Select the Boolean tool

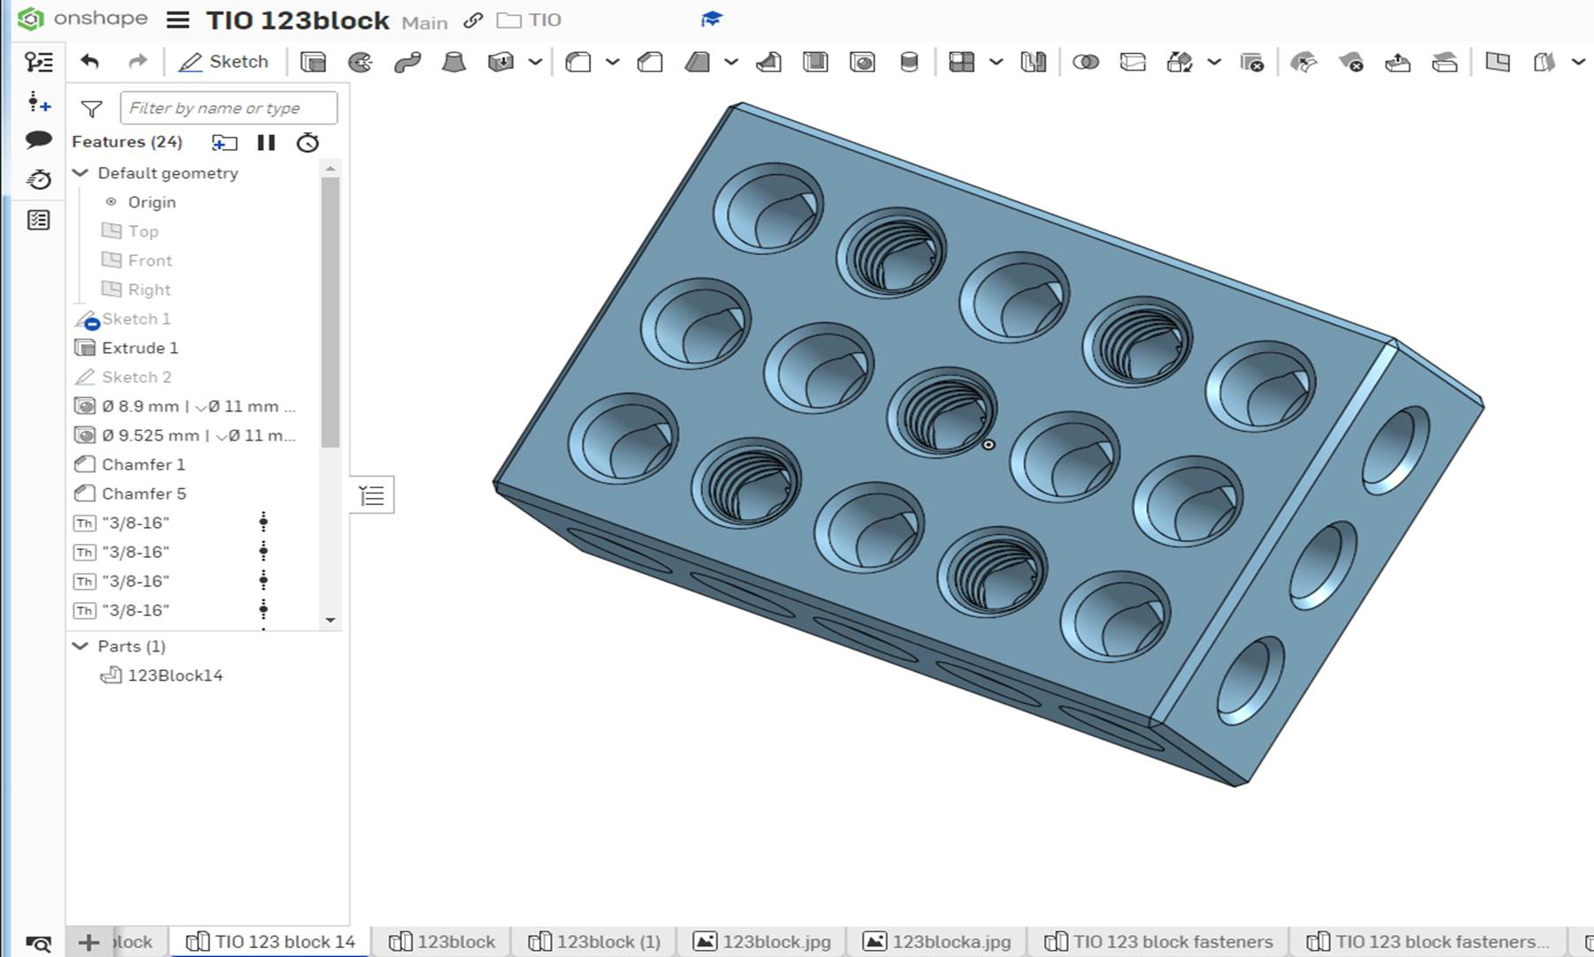point(1085,62)
